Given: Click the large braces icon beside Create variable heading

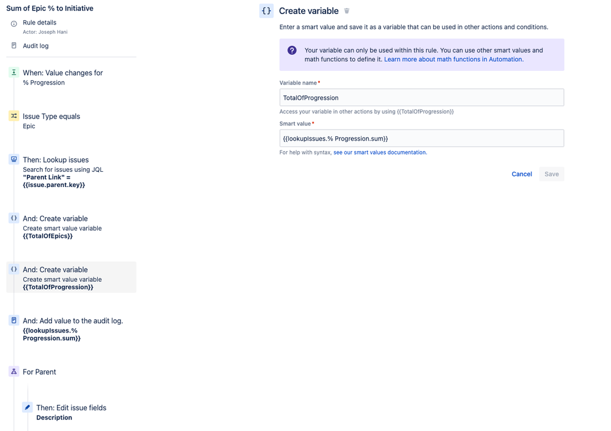Looking at the screenshot, I should [267, 11].
